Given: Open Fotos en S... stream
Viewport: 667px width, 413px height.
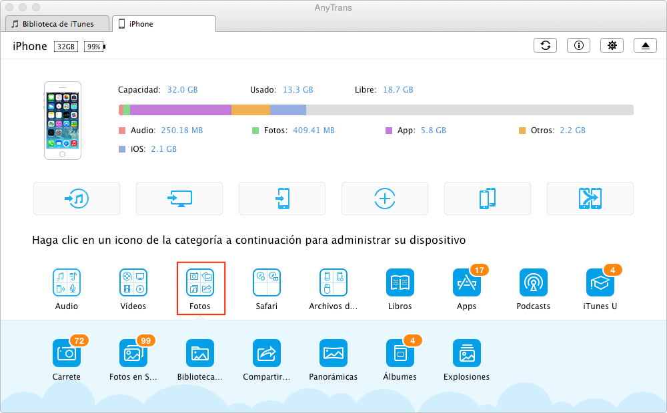Looking at the screenshot, I should [x=133, y=353].
